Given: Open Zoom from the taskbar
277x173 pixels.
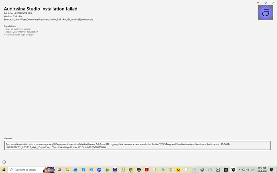Looking at the screenshot, I should [x=99, y=170].
